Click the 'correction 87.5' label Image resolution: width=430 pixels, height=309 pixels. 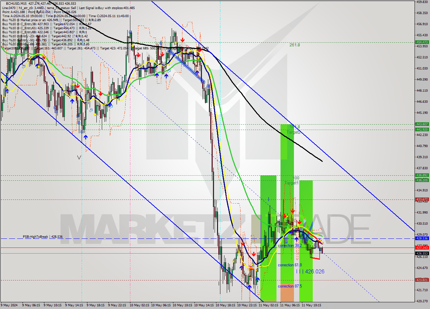pyautogui.click(x=290, y=286)
